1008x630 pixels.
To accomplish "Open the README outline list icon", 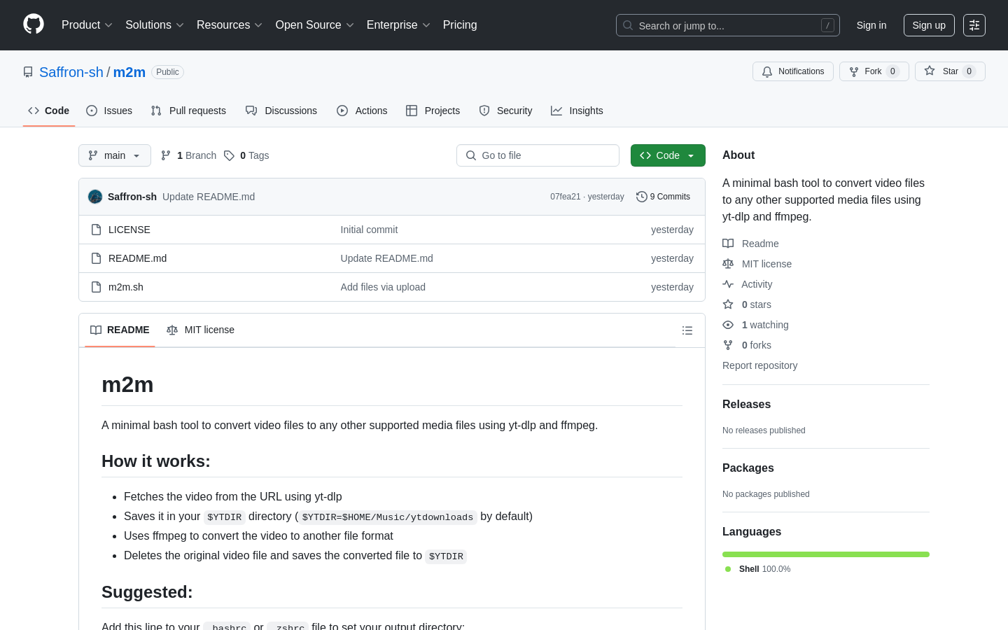I will 687,330.
